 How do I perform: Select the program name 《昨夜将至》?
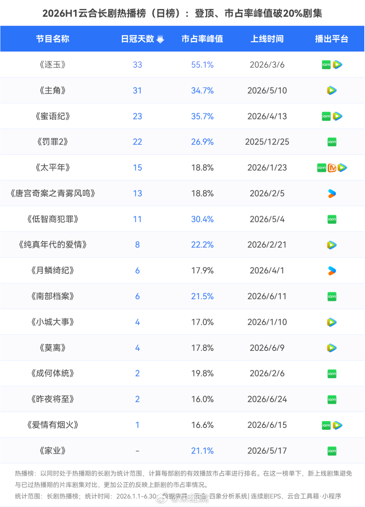coord(53,399)
